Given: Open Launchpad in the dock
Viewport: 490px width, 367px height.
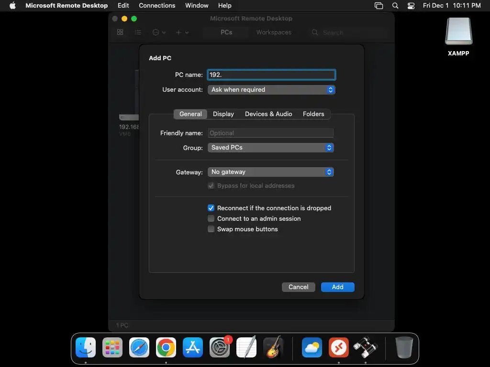Looking at the screenshot, I should tap(112, 347).
